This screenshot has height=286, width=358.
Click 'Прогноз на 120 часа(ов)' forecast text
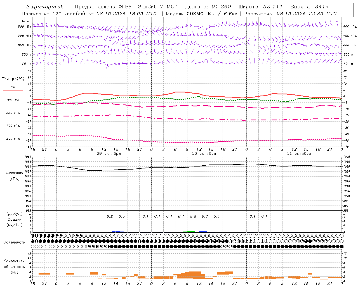click(54, 14)
